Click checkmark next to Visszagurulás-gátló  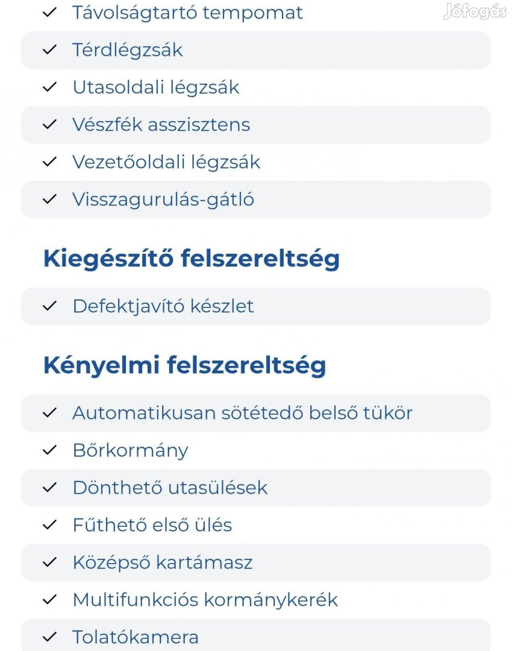(x=49, y=200)
